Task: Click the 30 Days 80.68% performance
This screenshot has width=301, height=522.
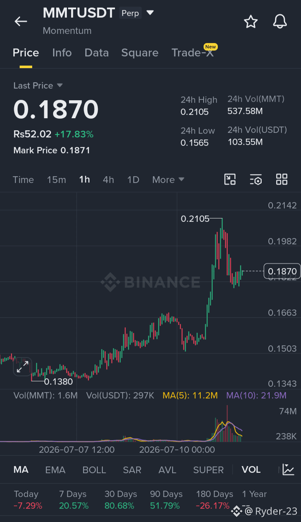Action: click(120, 500)
